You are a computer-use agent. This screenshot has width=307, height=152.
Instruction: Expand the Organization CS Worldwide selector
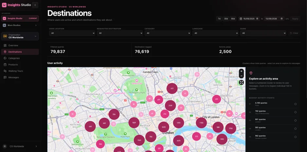(20, 36)
